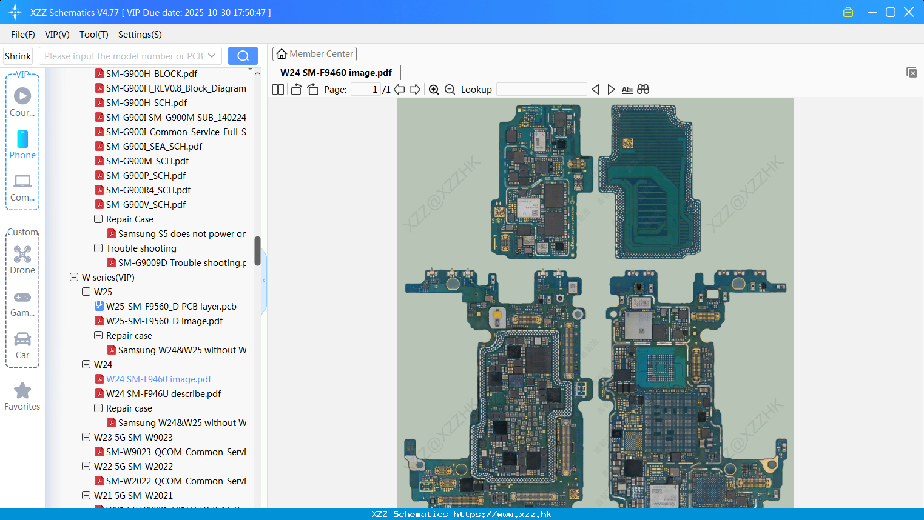Select the Phone category icon
This screenshot has height=520, width=924.
[22, 144]
